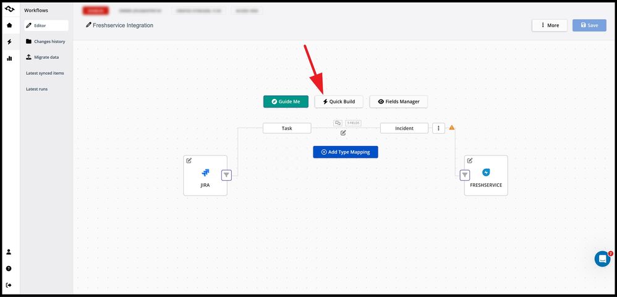Image resolution: width=617 pixels, height=297 pixels.
Task: Edit the JIRA node pencil icon
Action: [x=189, y=160]
